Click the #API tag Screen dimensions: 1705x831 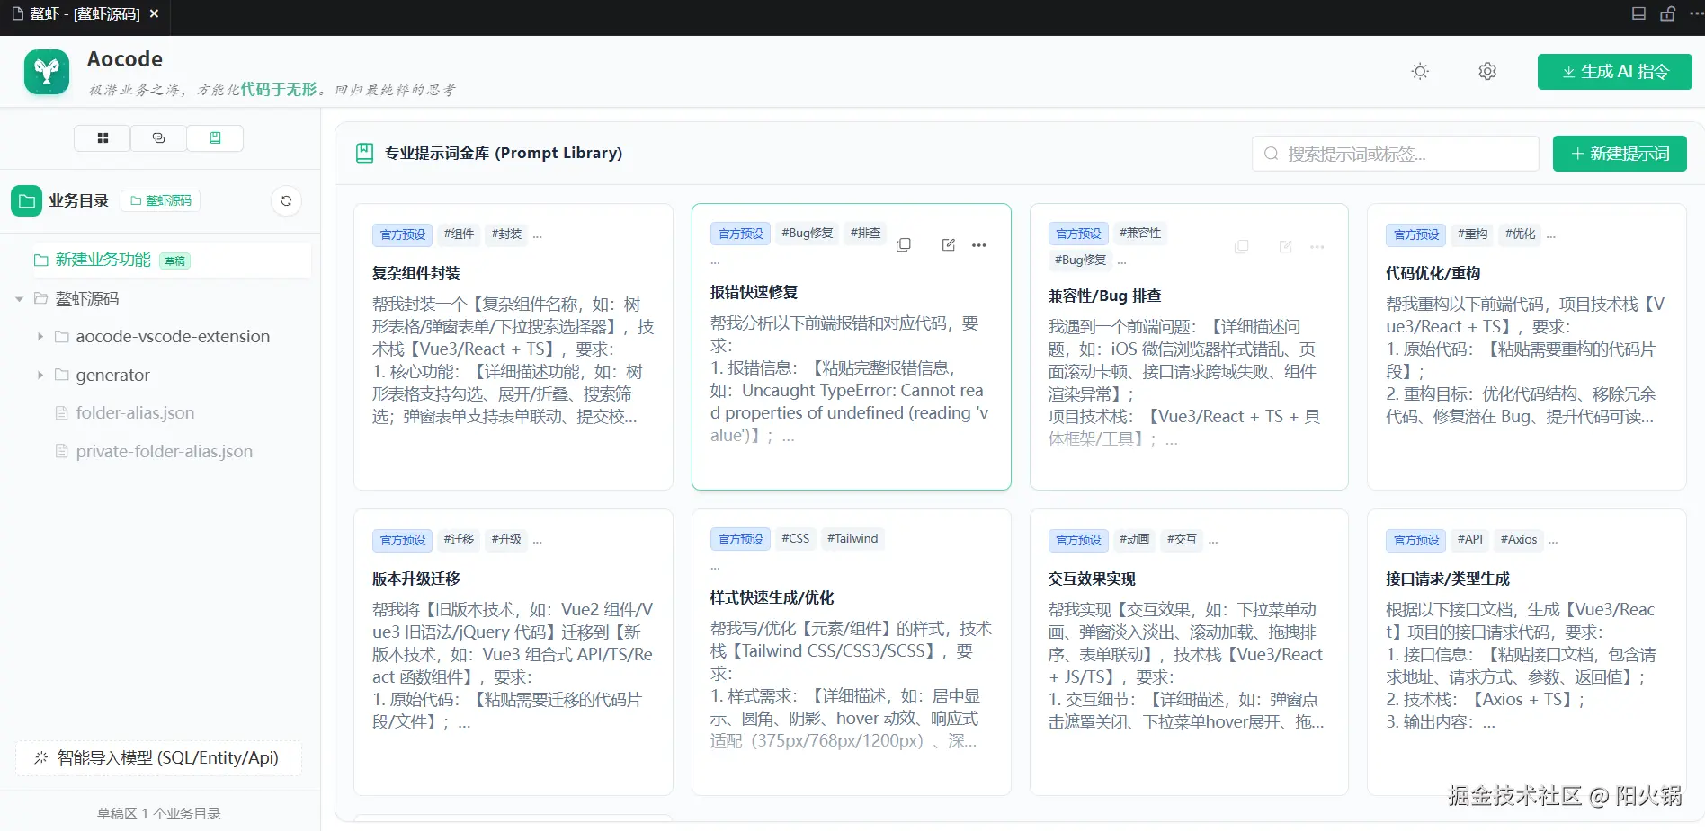coord(1470,540)
